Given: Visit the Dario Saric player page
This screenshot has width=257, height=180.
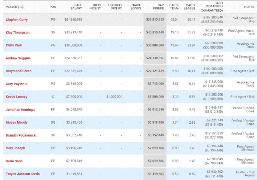Looking at the screenshot, I should pyautogui.click(x=14, y=161).
